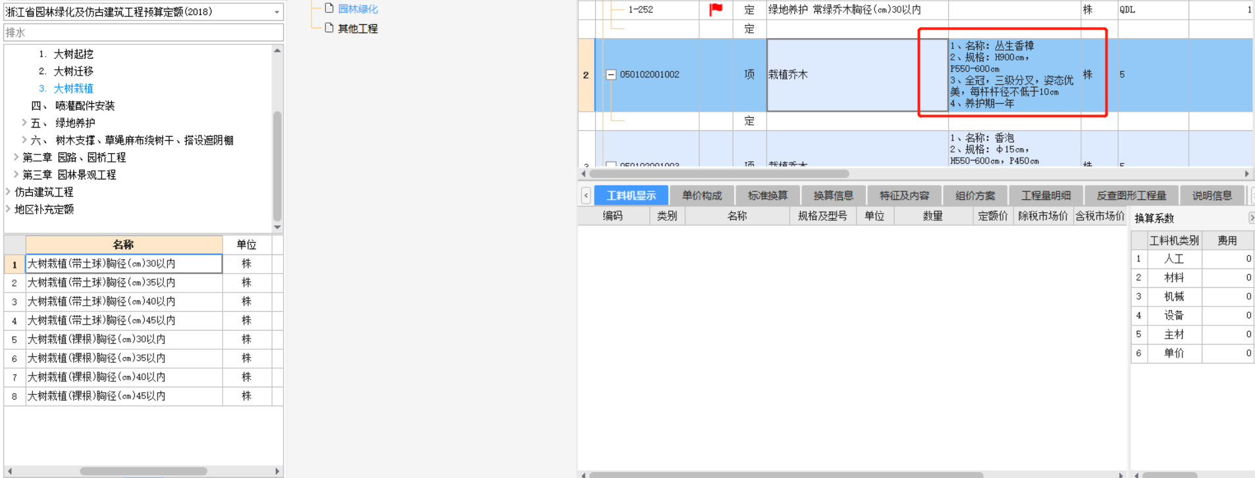Collapse item 050102001002 with the minus box
This screenshot has width=1255, height=478.
(x=611, y=75)
